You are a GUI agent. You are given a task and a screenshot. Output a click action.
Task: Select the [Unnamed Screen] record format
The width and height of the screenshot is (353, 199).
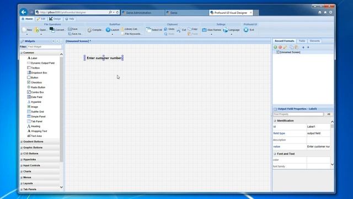288,52
